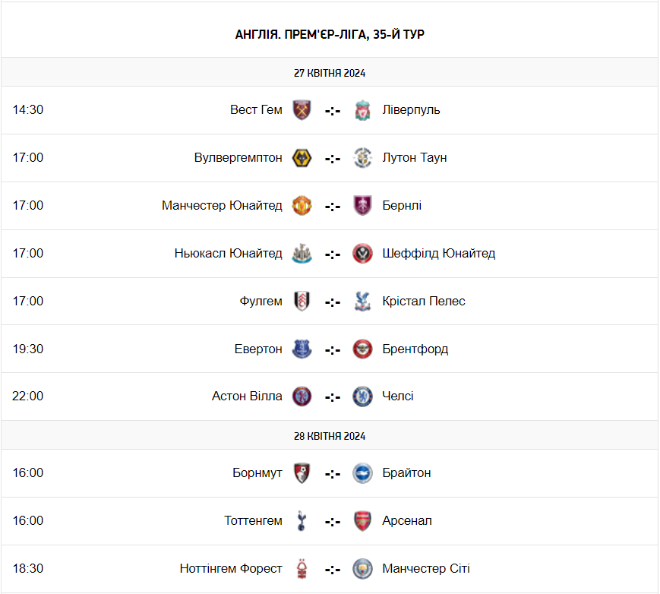The width and height of the screenshot is (660, 594).
Task: Click the Manchester United crest
Action: point(302,206)
